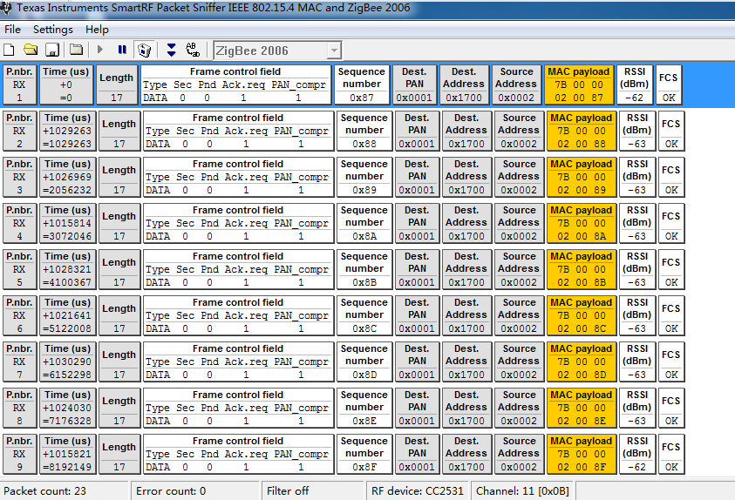
Task: Click the second folder toolbar icon
Action: tap(76, 50)
